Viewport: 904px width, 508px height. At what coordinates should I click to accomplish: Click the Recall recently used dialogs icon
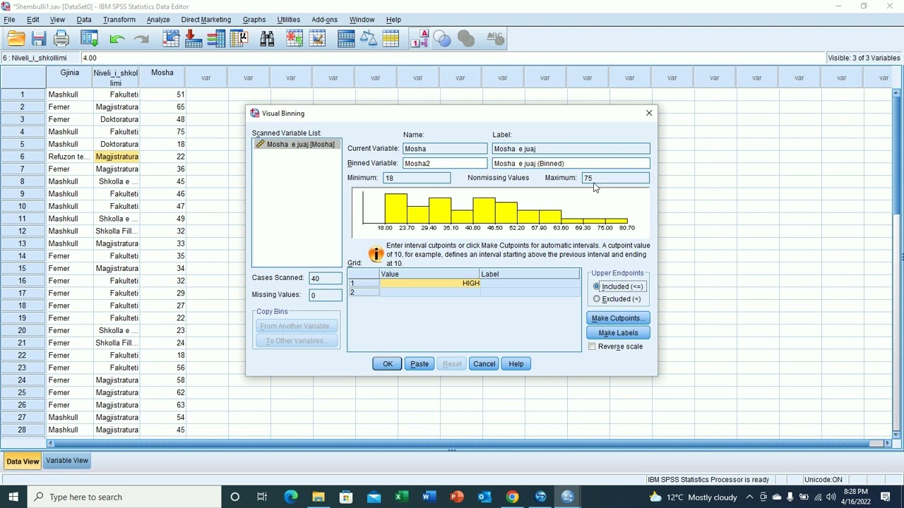click(90, 39)
